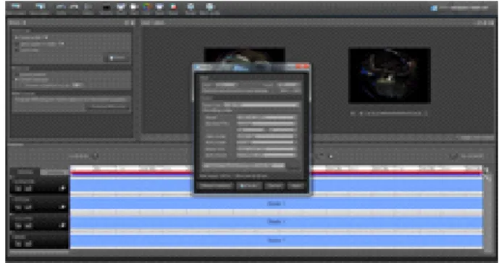Open the last dropdown in the dialog's settings list
The width and height of the screenshot is (499, 263).
[267, 155]
